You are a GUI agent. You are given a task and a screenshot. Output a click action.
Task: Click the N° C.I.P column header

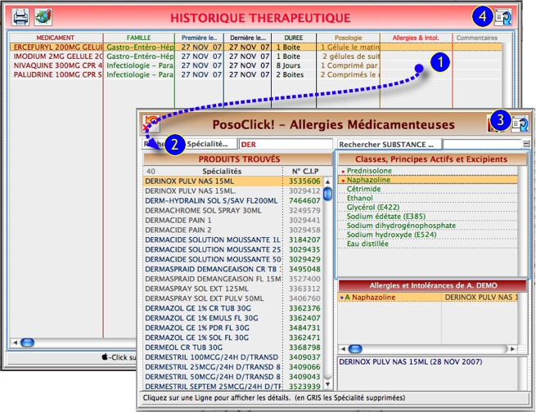point(305,171)
